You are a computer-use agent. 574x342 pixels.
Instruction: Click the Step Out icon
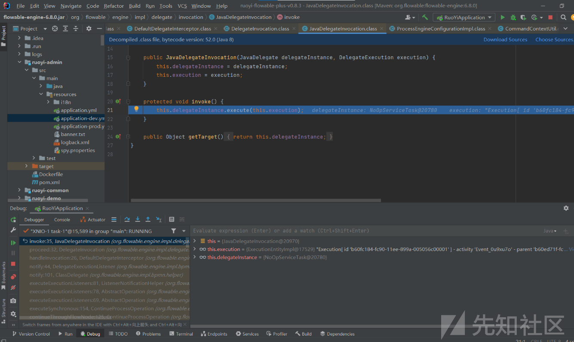pyautogui.click(x=148, y=219)
